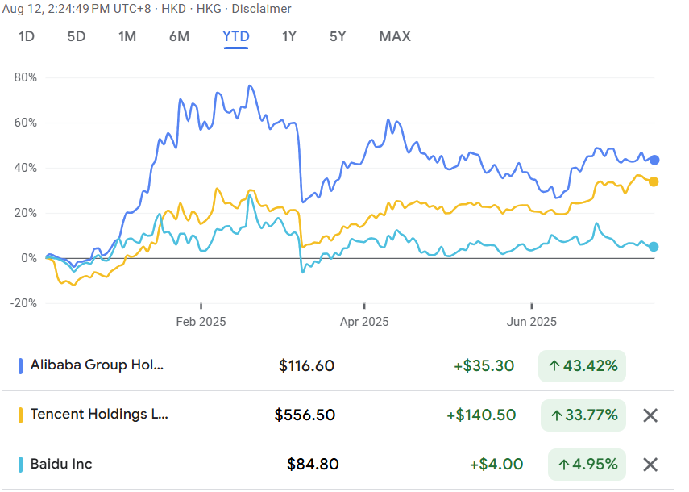Click the Baidu Inc stock name
This screenshot has height=492, width=689.
pos(61,464)
